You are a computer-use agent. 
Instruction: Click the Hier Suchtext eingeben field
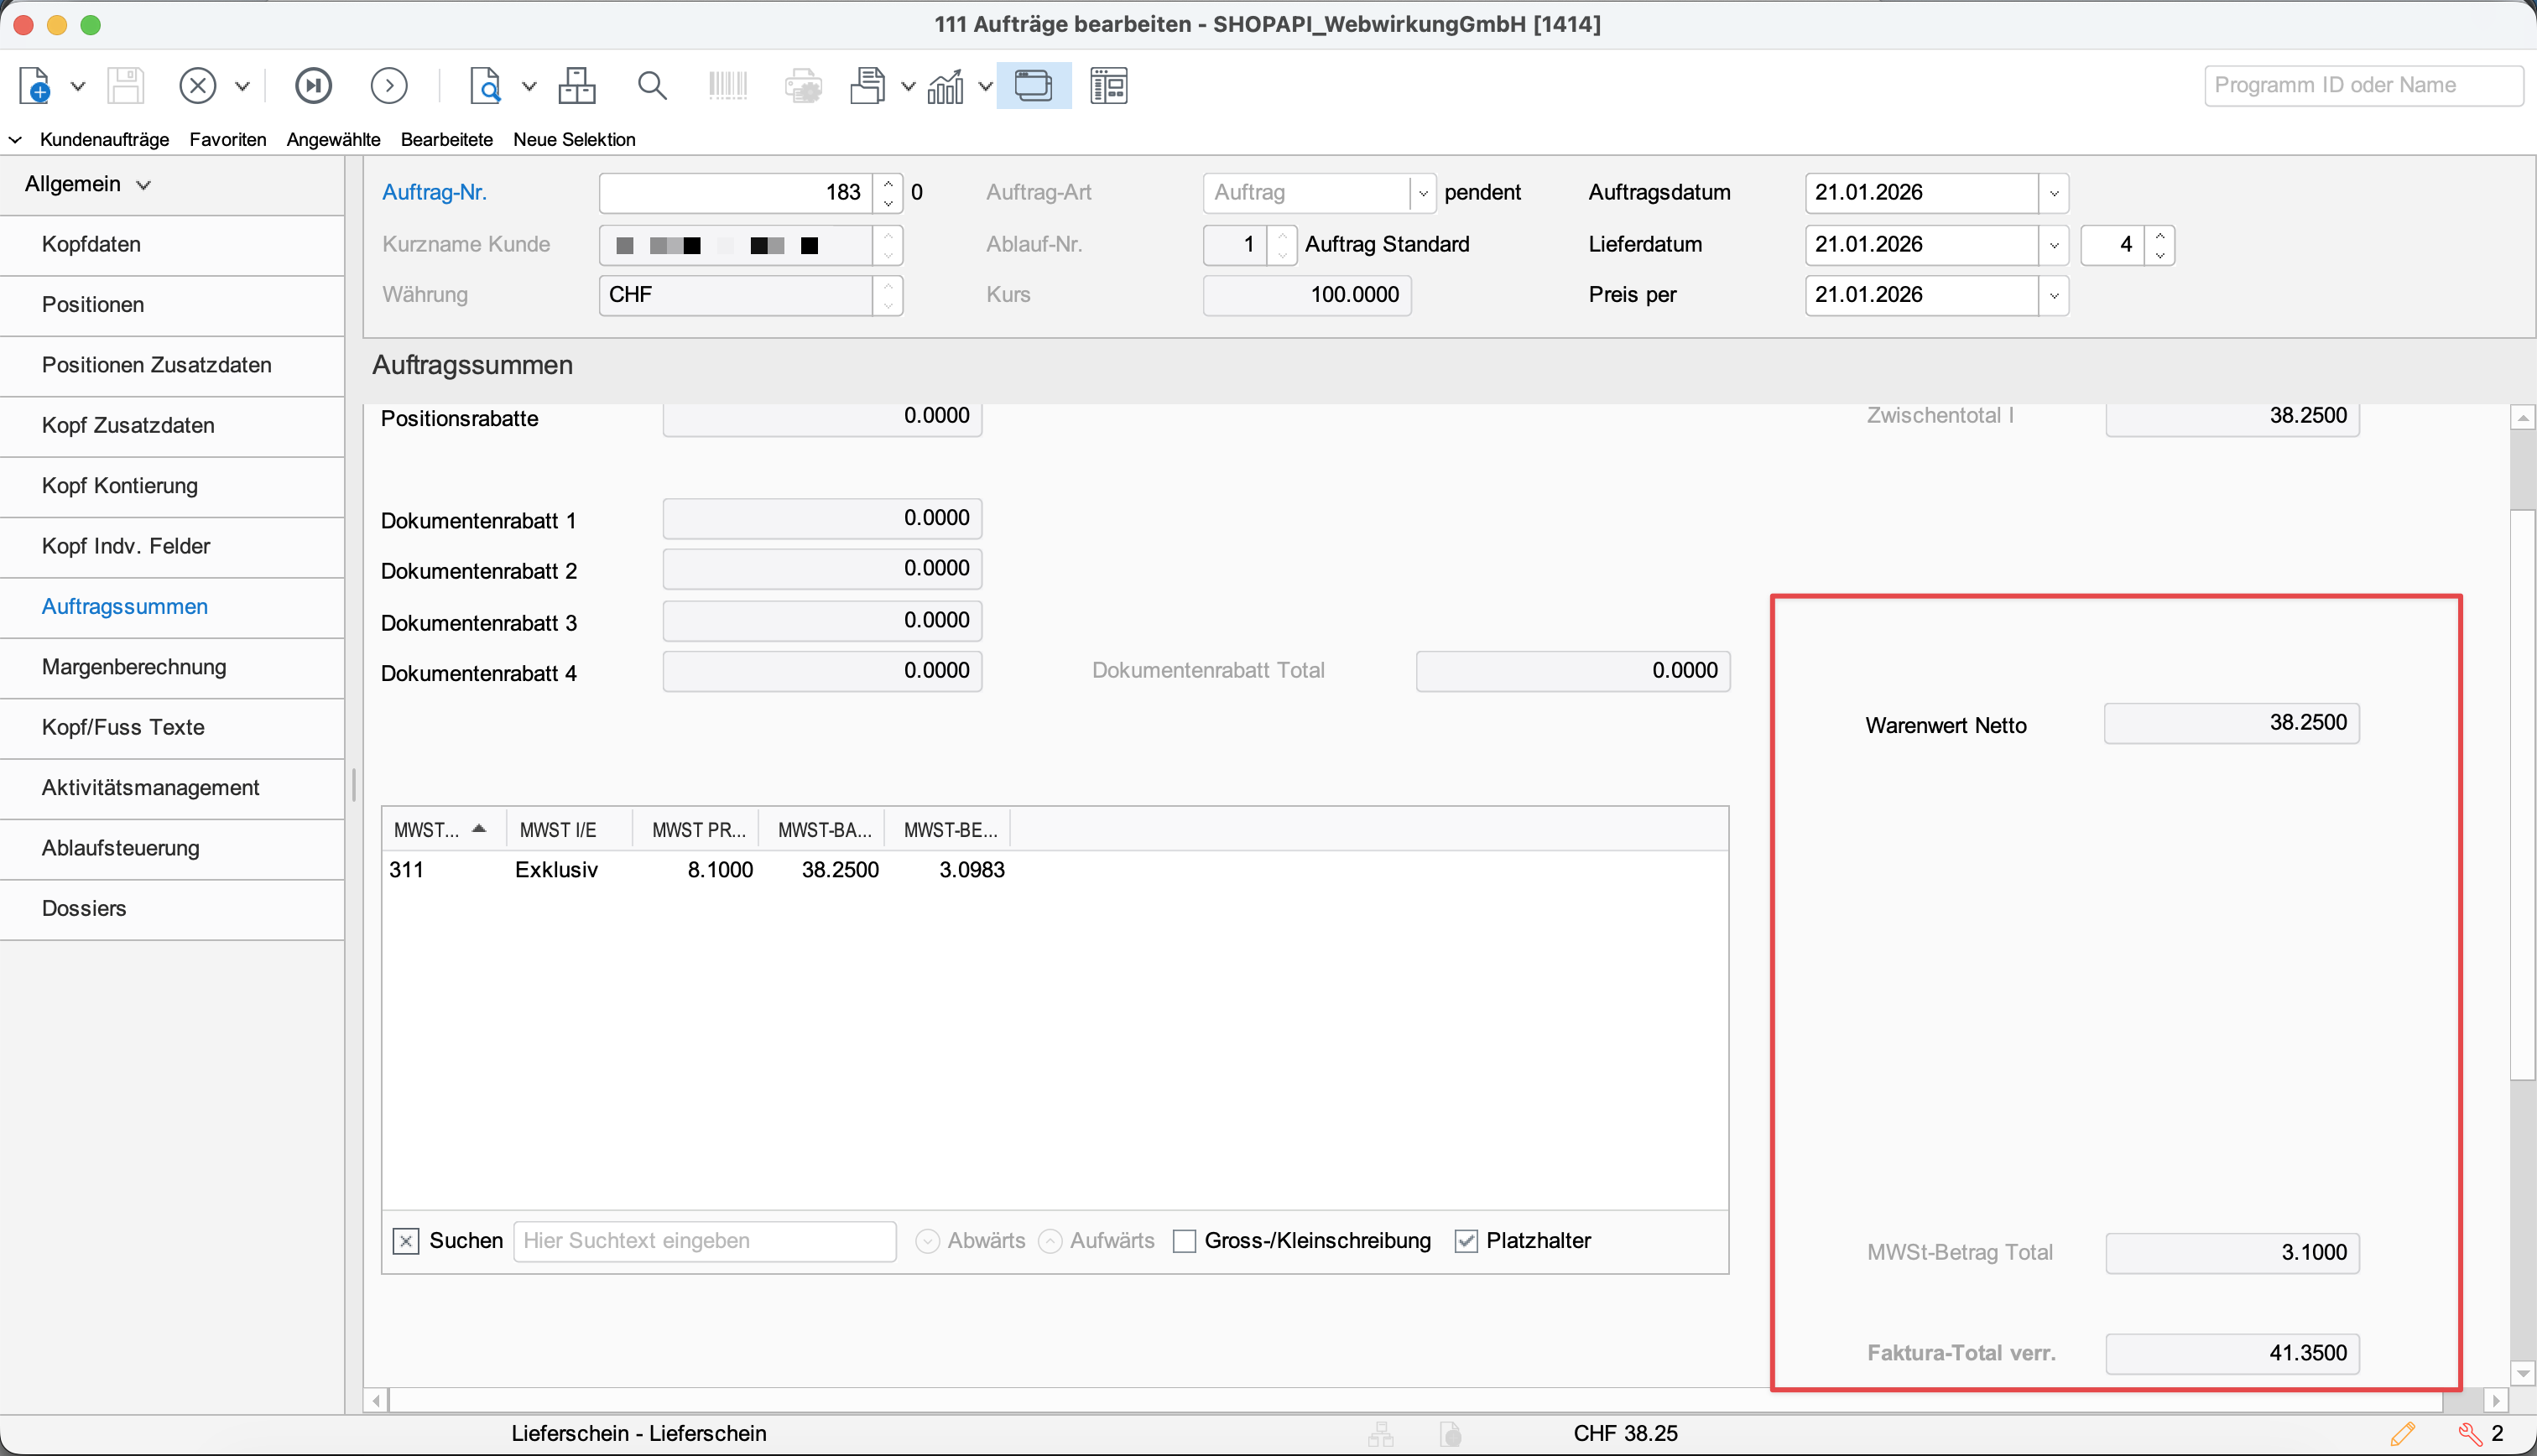(x=704, y=1241)
